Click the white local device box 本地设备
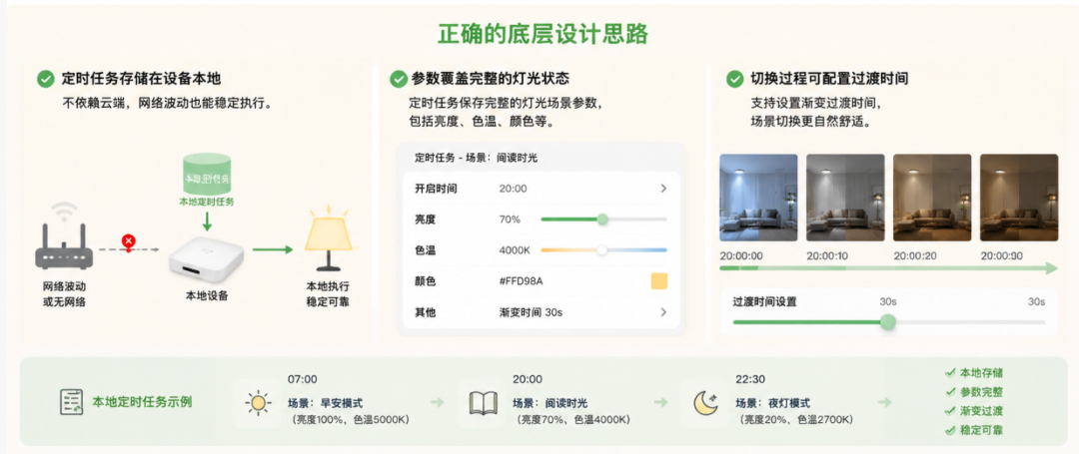The width and height of the screenshot is (1079, 454). 207,261
